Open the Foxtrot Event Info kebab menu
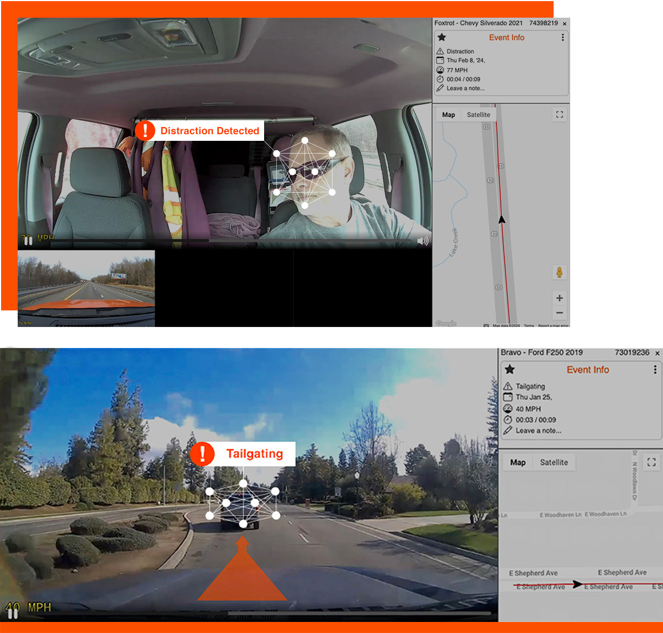 pyautogui.click(x=562, y=38)
